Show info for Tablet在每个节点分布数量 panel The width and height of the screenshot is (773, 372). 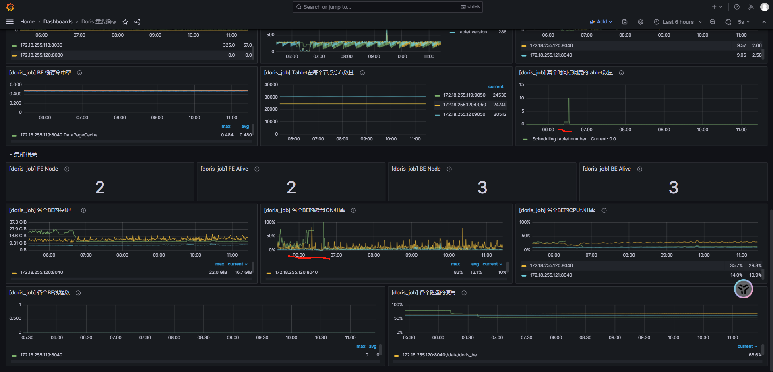(x=362, y=73)
